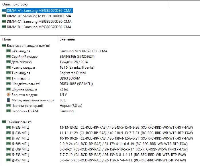
Task: Select the value 'Registered DIMM'
Action: pyautogui.click(x=72, y=73)
